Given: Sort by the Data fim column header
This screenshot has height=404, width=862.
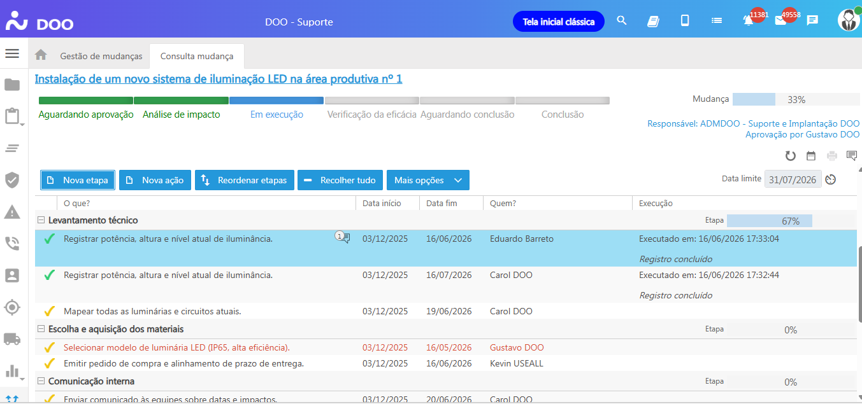Looking at the screenshot, I should pos(451,203).
